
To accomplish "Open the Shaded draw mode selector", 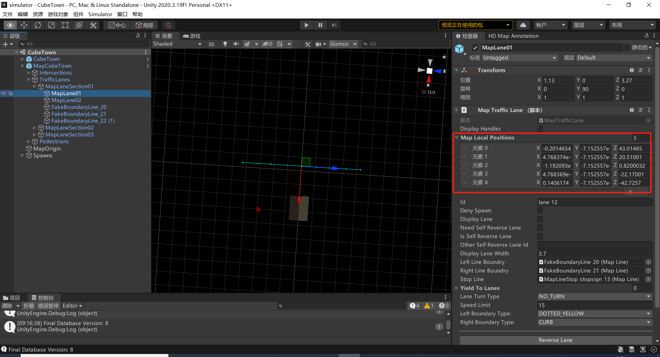I will coord(177,44).
